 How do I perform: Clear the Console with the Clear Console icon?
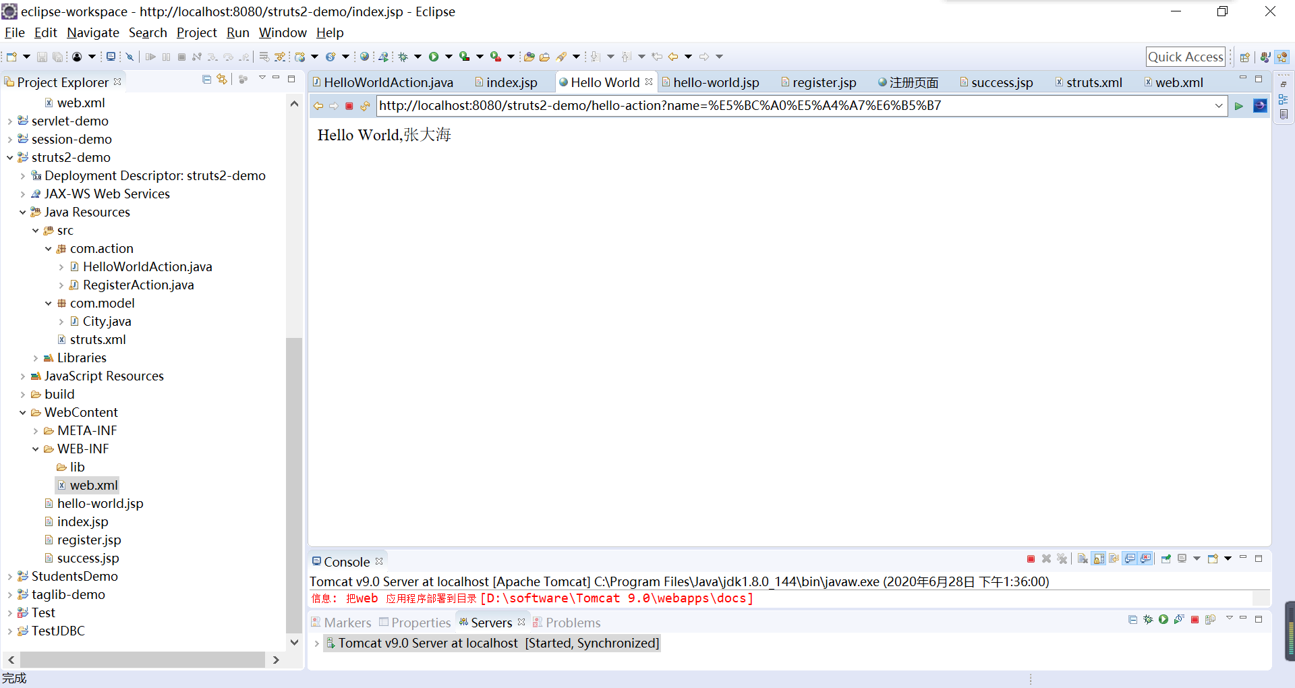(x=1082, y=558)
